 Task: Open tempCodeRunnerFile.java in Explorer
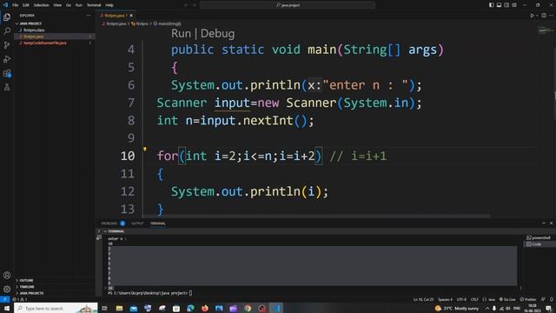44,43
